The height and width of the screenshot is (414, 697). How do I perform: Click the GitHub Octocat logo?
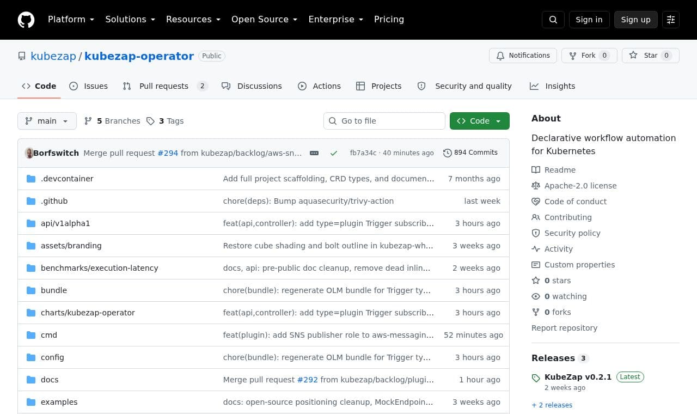tap(26, 20)
